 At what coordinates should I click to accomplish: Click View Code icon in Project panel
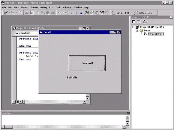coord(134,22)
